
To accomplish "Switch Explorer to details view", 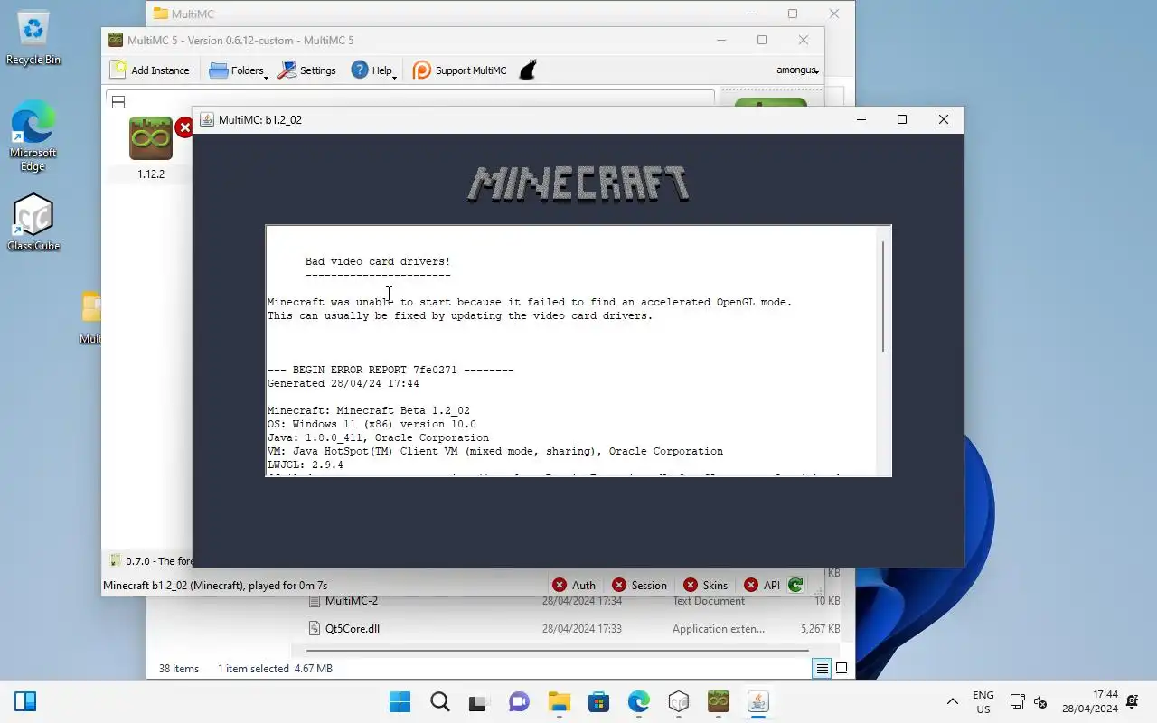I will point(822,669).
